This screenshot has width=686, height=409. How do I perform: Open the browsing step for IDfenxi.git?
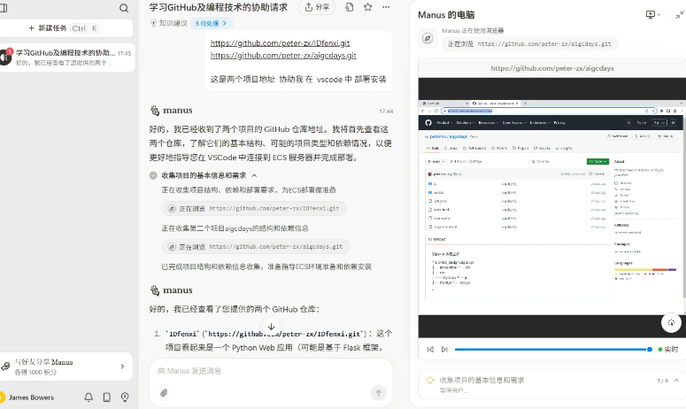[x=254, y=208]
